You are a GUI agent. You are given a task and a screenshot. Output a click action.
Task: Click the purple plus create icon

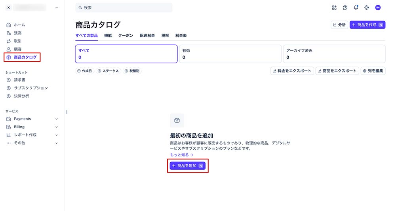coord(378,8)
